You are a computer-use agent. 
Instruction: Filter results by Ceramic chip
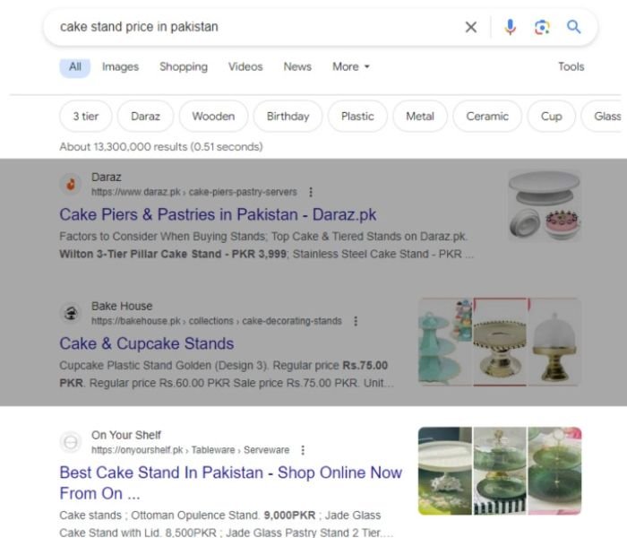487,117
